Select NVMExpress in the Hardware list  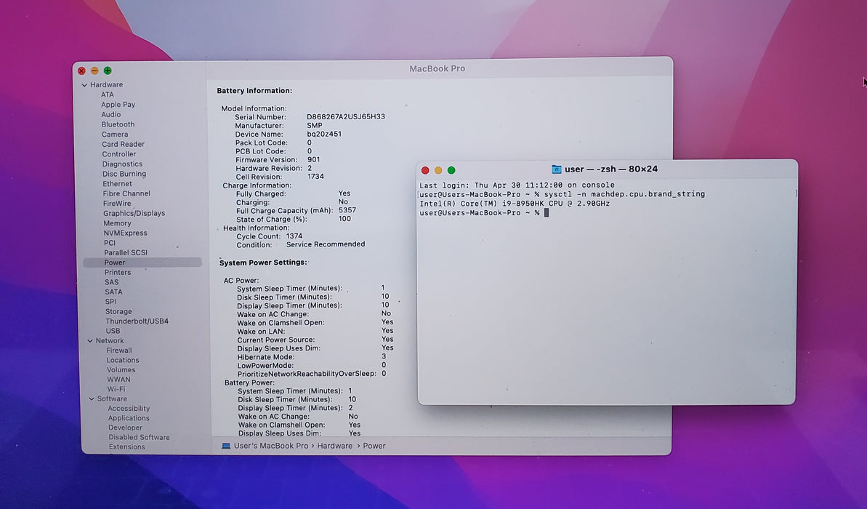tap(126, 233)
